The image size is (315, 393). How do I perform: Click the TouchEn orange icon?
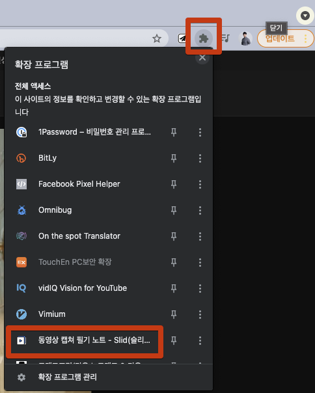pos(21,262)
